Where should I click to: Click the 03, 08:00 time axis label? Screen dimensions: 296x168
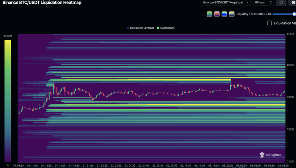tap(283, 165)
